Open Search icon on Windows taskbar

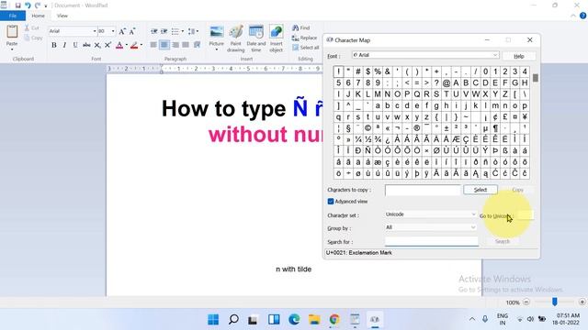[233, 319]
